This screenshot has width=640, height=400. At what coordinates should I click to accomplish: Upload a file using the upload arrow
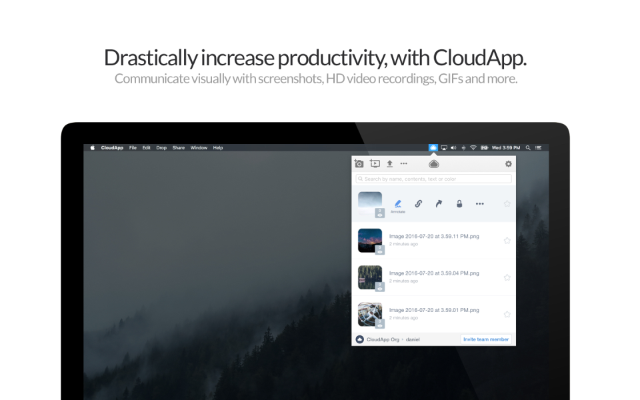(390, 163)
